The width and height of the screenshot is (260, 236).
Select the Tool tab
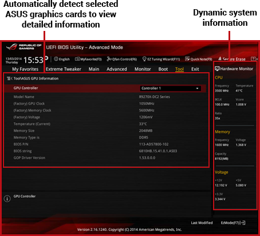coord(179,69)
